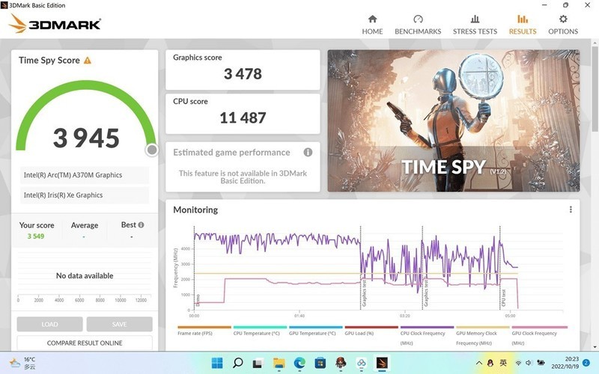Click the Time Spy Score warning icon
599x374 pixels.
point(88,61)
